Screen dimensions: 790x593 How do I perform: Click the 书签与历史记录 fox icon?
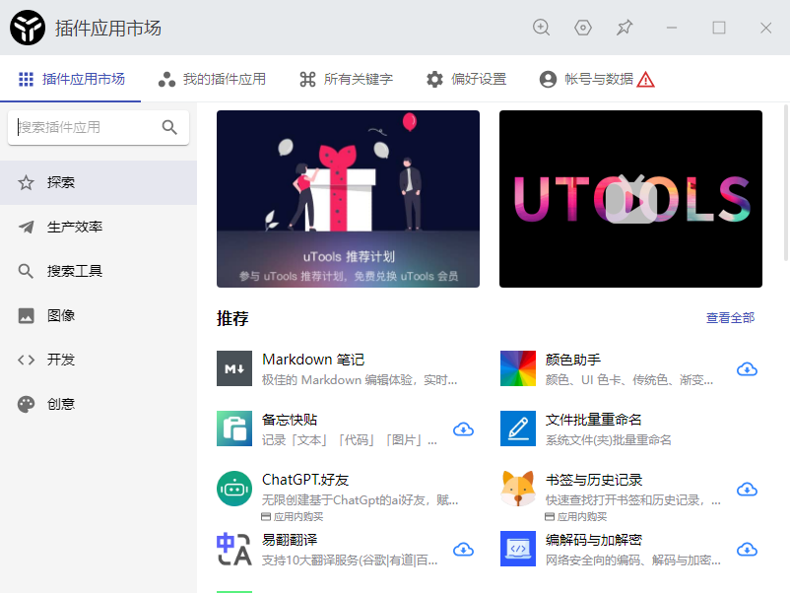[518, 489]
